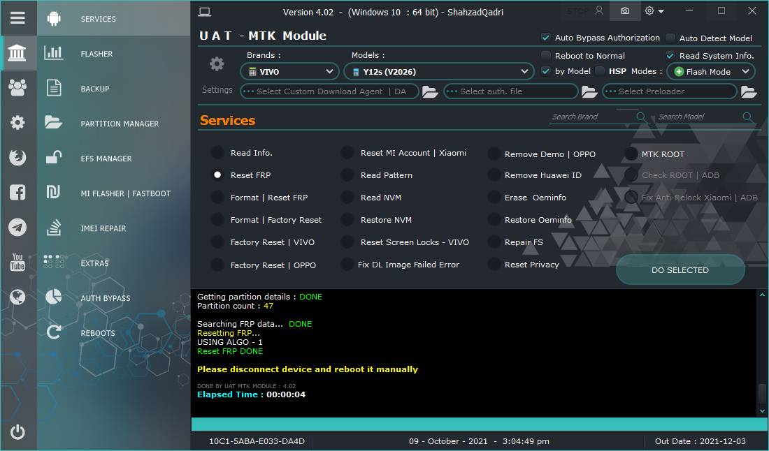Select Erase Oeminfo option

494,197
